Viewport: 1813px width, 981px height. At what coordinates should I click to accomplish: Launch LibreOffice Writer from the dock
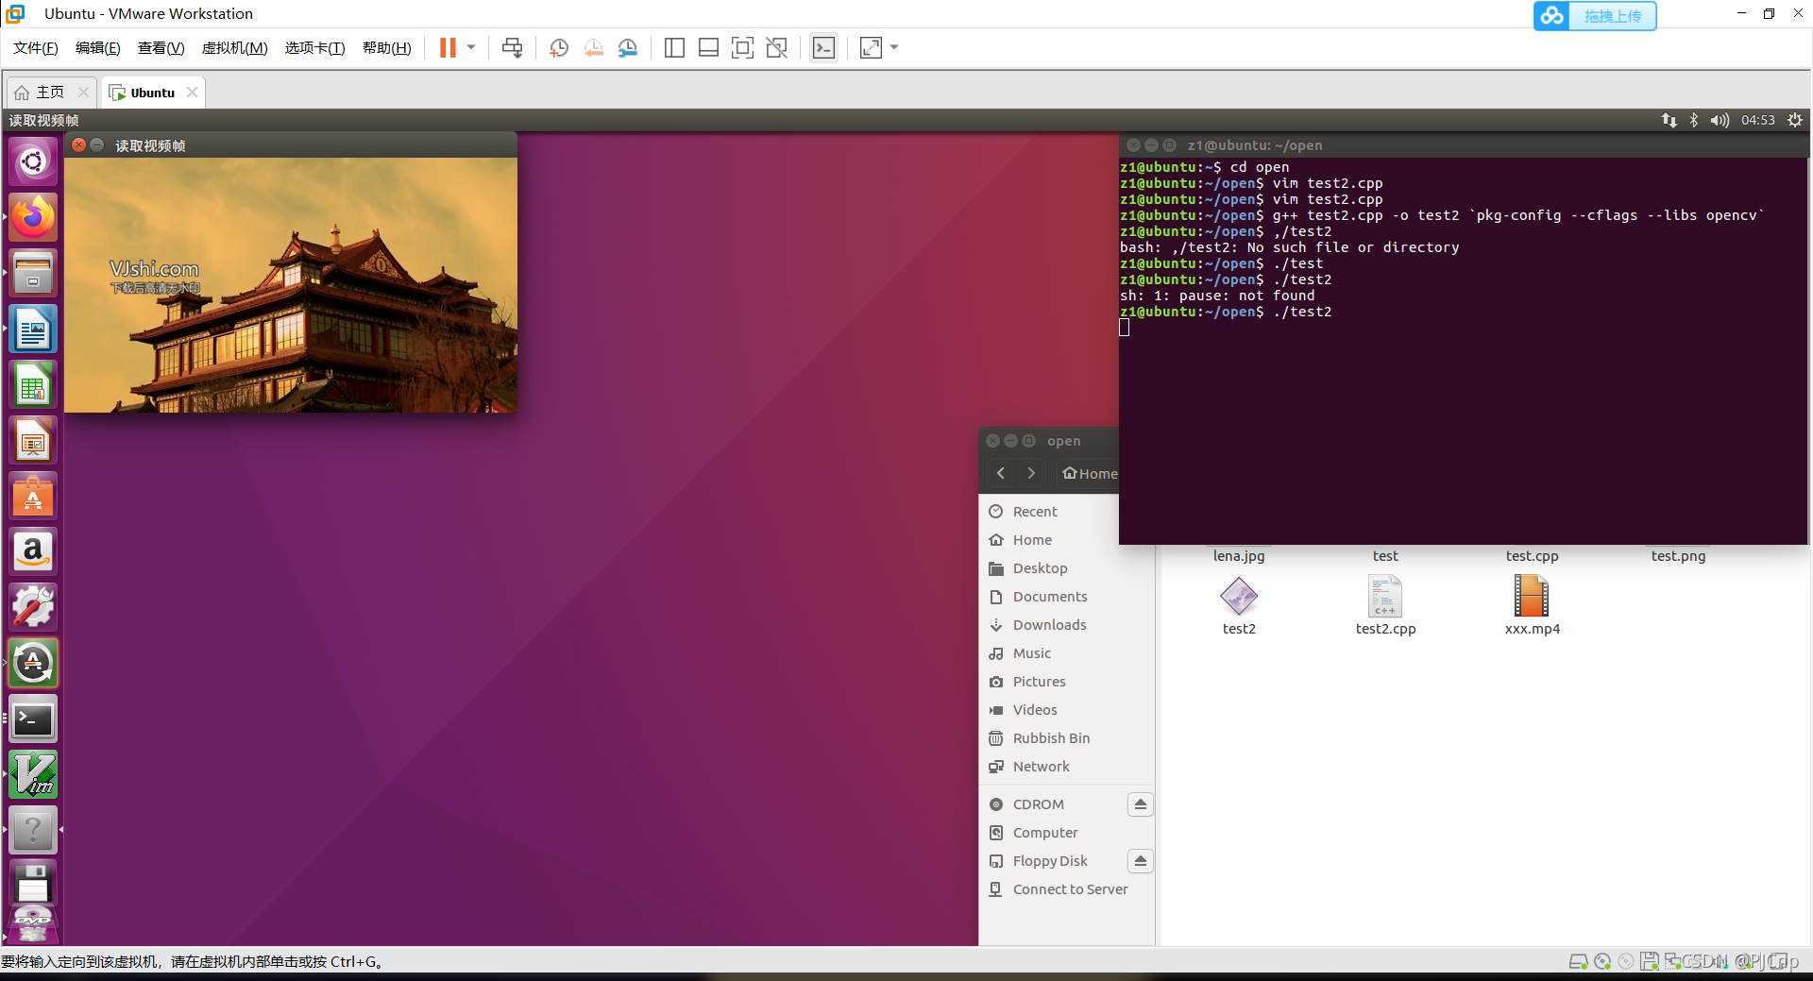coord(33,329)
